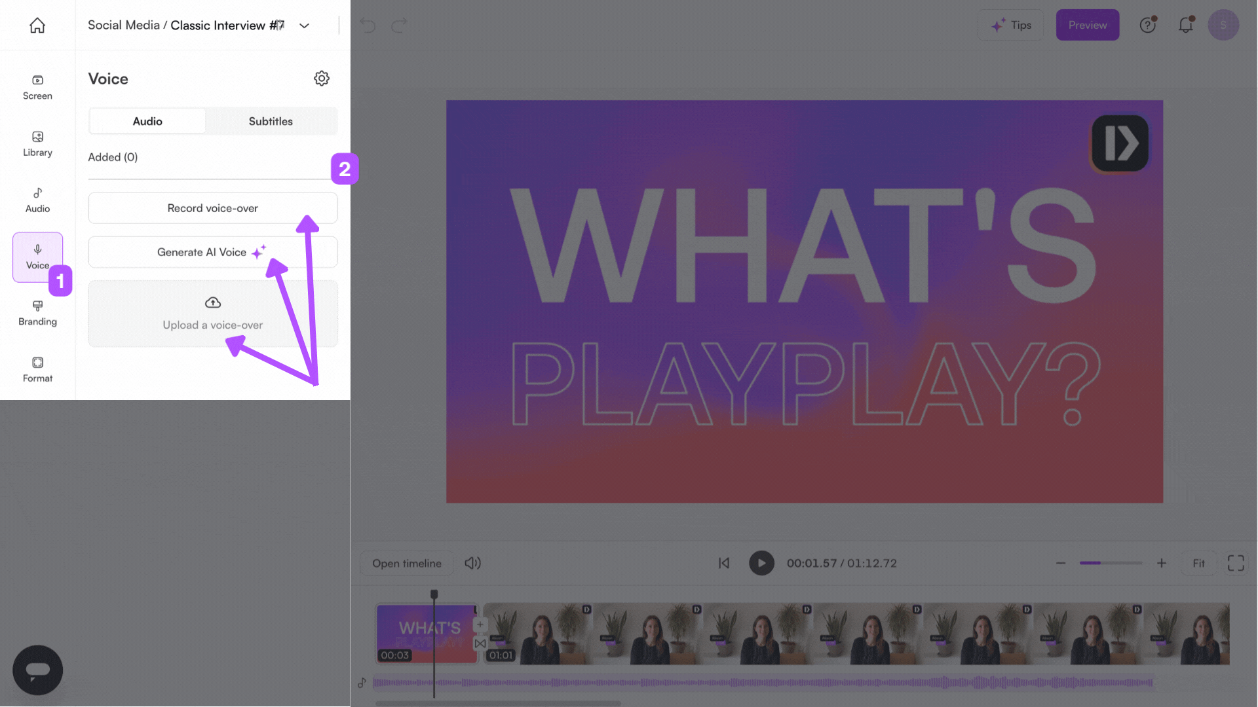Click the redo arrow icon
Screen dimensions: 1258x707
[399, 26]
